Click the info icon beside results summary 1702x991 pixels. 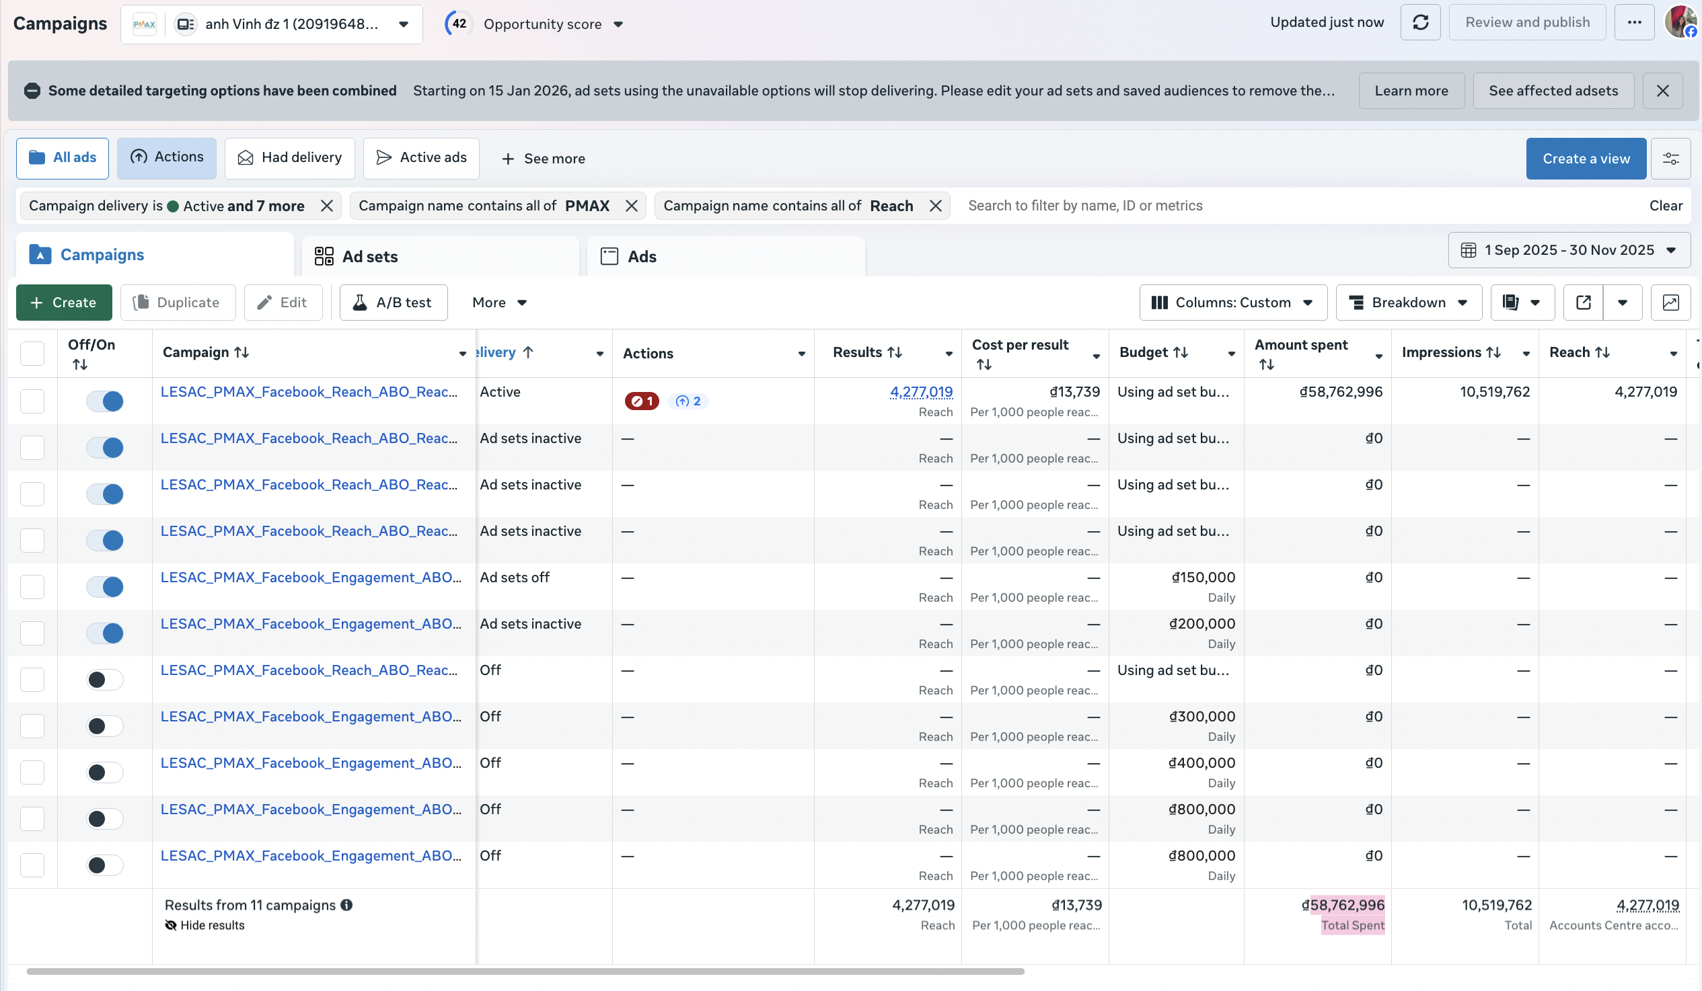pyautogui.click(x=346, y=905)
